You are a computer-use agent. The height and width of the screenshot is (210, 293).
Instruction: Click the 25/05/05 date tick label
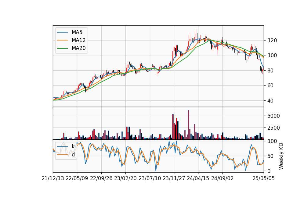[264, 178]
